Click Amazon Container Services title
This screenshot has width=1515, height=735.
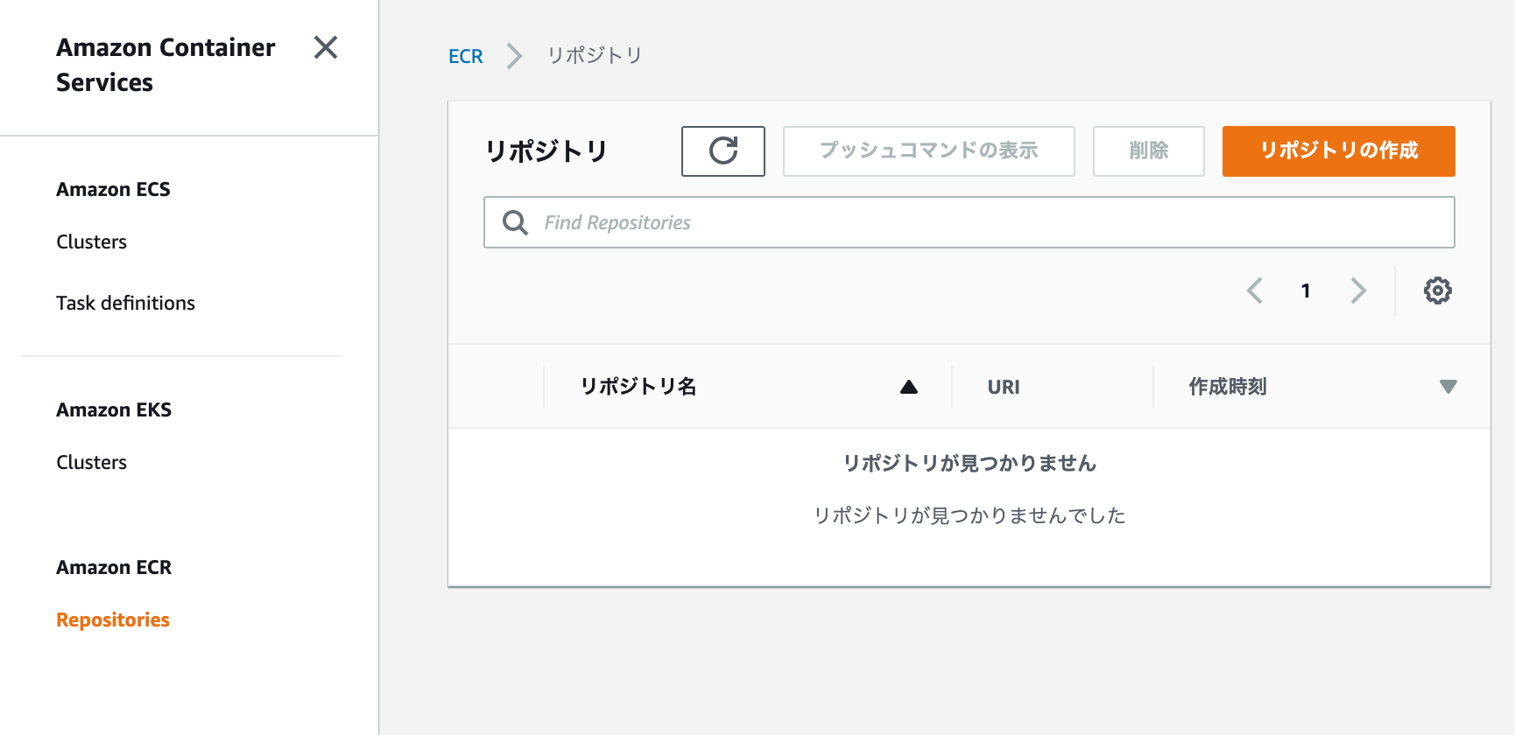tap(166, 65)
